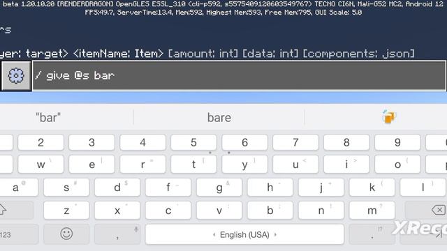Tap the u letter key
Screen dimensions: 447x251
click(x=295, y=165)
